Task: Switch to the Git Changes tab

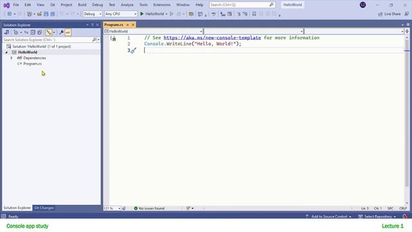Action: 44,208
